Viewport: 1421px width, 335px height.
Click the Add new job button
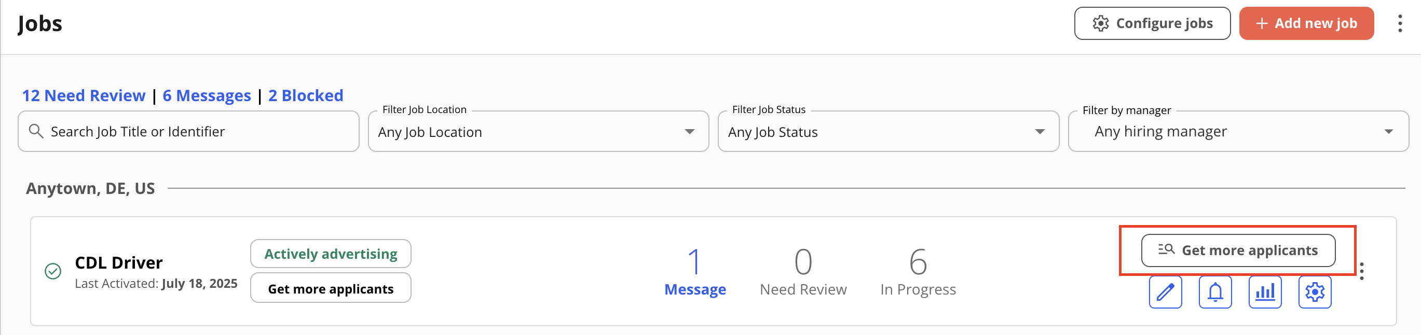(x=1306, y=23)
